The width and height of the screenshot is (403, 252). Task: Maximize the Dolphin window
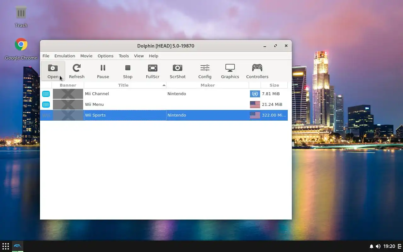pyautogui.click(x=275, y=46)
